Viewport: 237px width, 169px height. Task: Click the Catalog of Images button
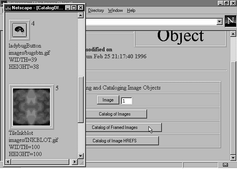point(114,114)
